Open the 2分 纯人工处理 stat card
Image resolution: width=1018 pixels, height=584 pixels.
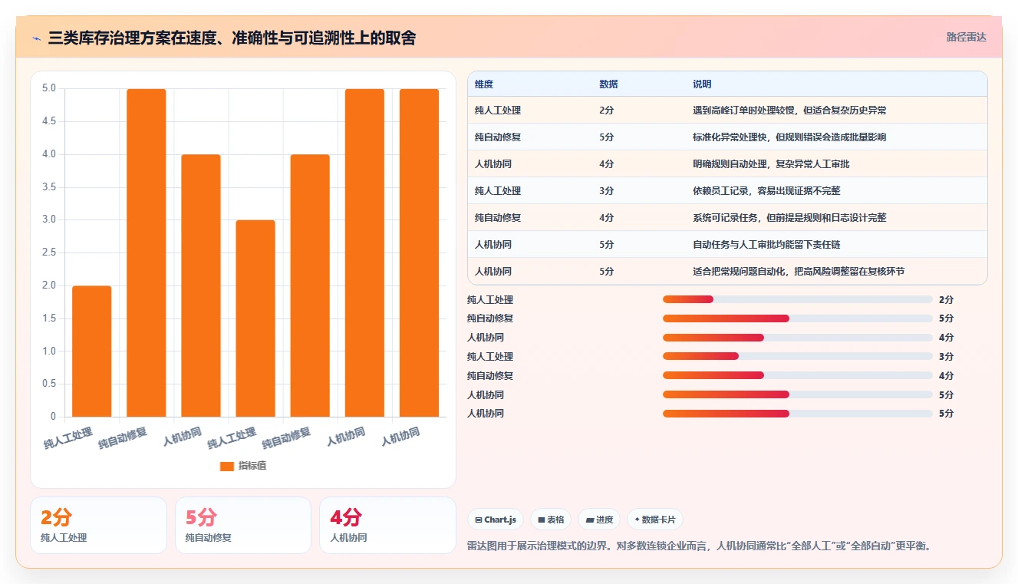pos(98,525)
